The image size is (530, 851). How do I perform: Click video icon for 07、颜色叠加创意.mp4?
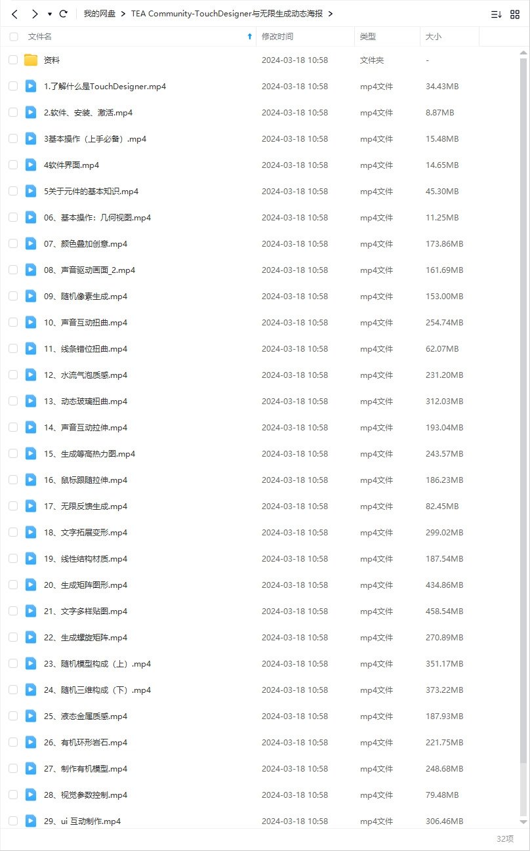[31, 244]
